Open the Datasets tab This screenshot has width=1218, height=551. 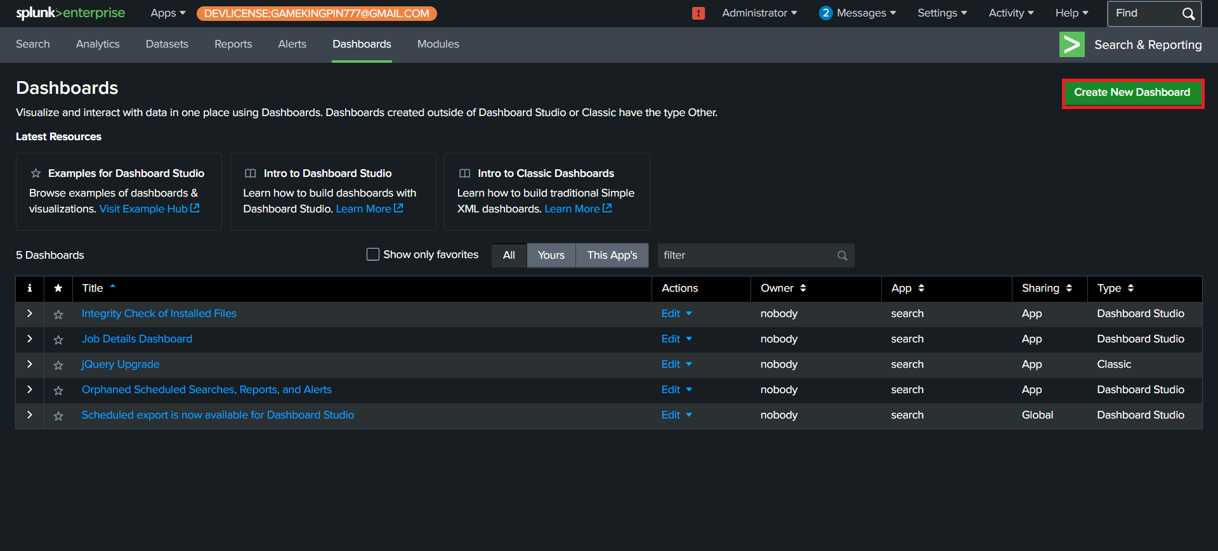point(167,44)
